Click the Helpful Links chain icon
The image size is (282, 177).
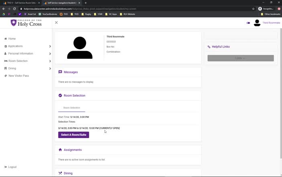[x=209, y=47]
